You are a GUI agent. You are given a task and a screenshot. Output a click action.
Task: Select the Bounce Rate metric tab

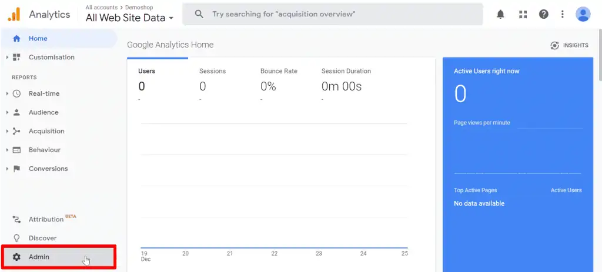279,80
